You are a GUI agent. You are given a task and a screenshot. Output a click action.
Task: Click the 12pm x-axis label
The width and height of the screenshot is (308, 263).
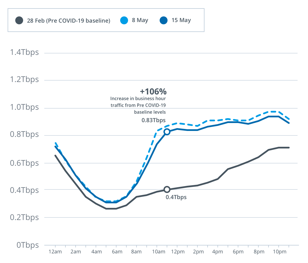click(x=177, y=252)
